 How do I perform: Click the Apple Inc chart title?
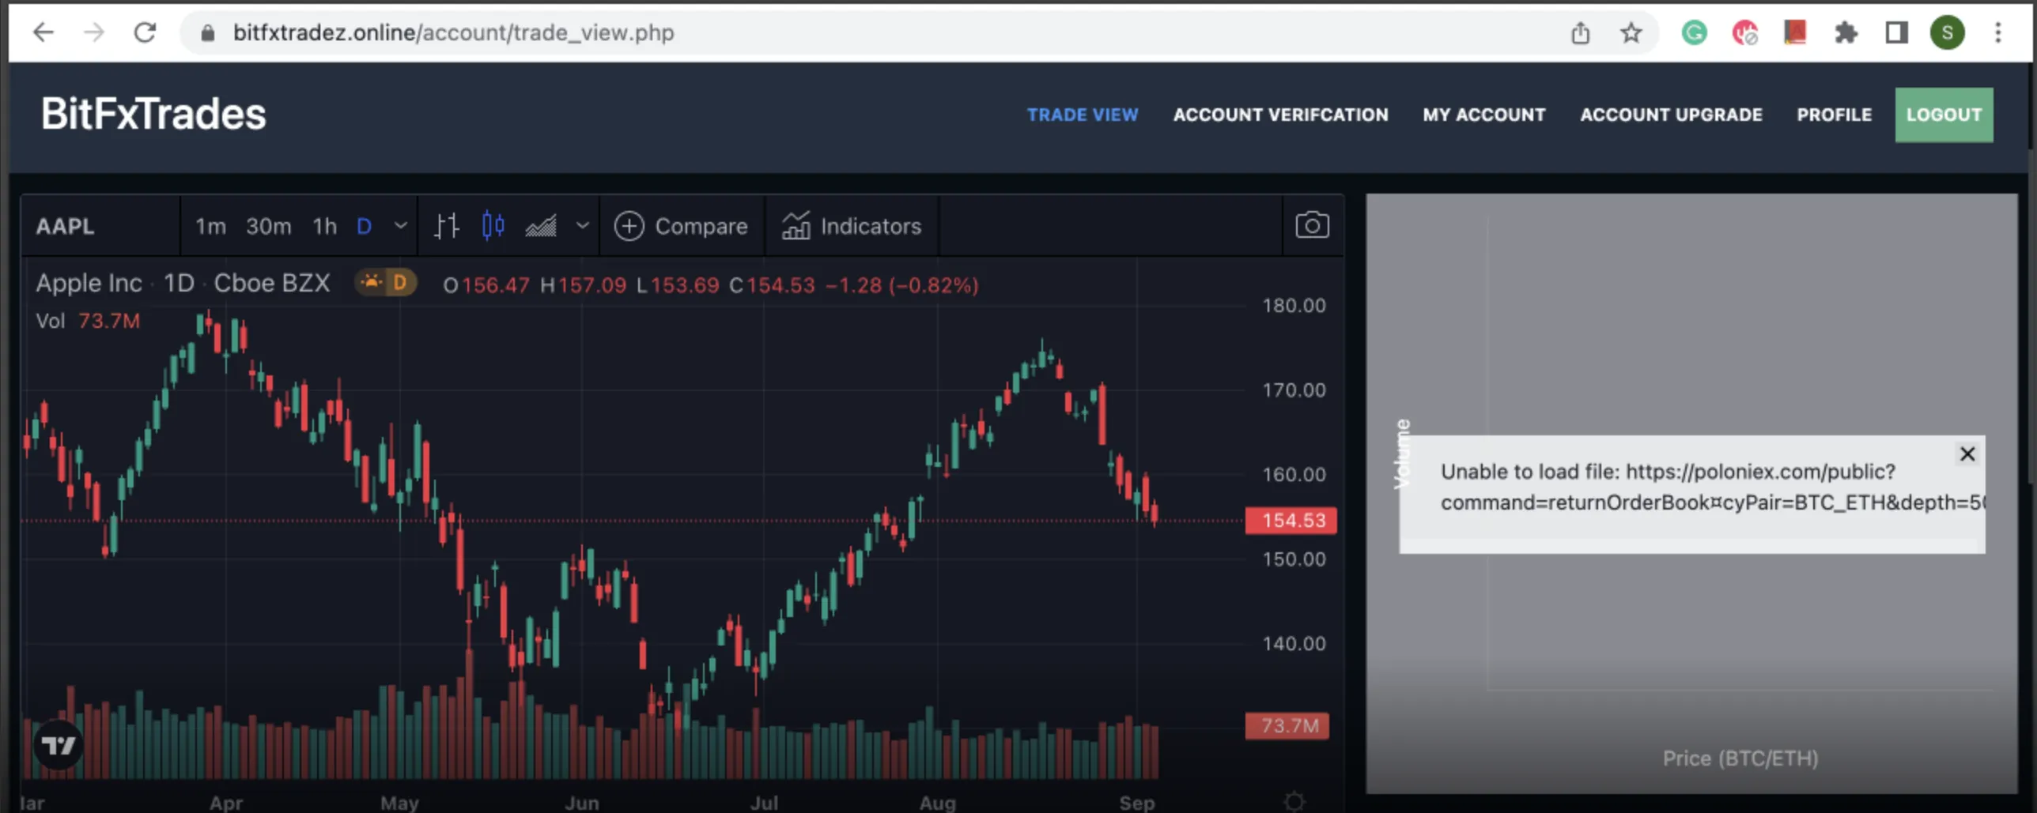(x=182, y=283)
